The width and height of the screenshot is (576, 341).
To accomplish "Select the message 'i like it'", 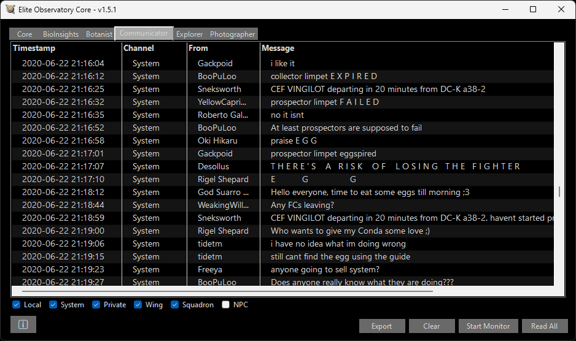I will click(x=282, y=64).
